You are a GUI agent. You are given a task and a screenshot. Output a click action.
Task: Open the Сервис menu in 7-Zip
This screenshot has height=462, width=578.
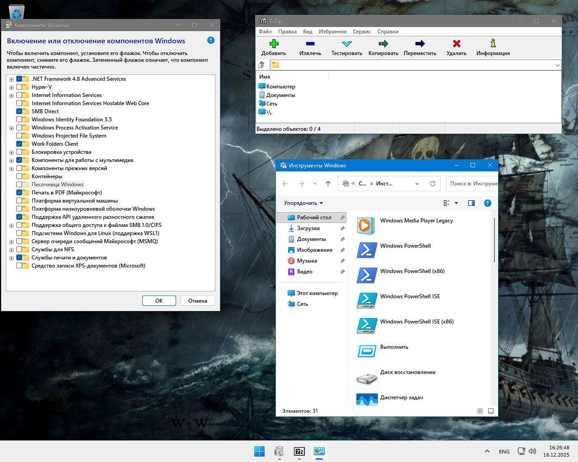click(x=362, y=31)
